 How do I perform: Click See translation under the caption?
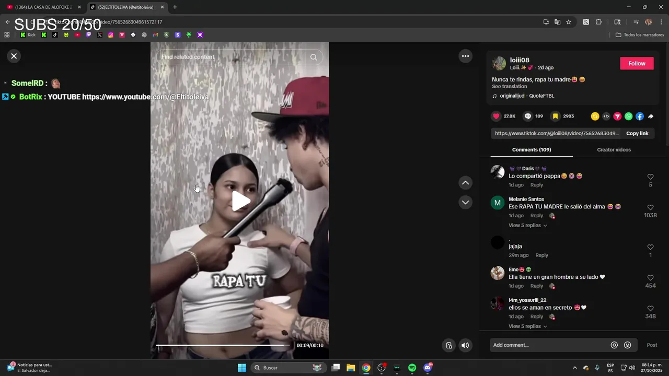pos(509,86)
